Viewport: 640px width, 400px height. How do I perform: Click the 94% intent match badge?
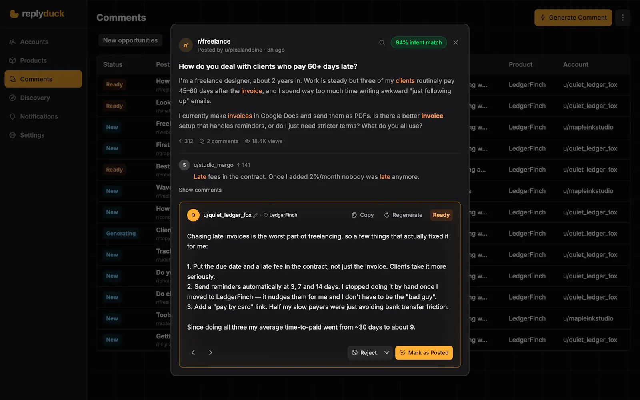tap(419, 42)
